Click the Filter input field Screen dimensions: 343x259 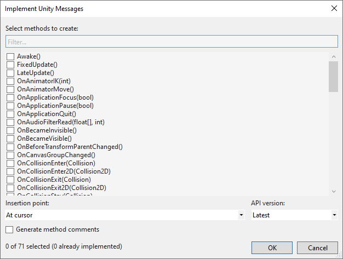171,42
